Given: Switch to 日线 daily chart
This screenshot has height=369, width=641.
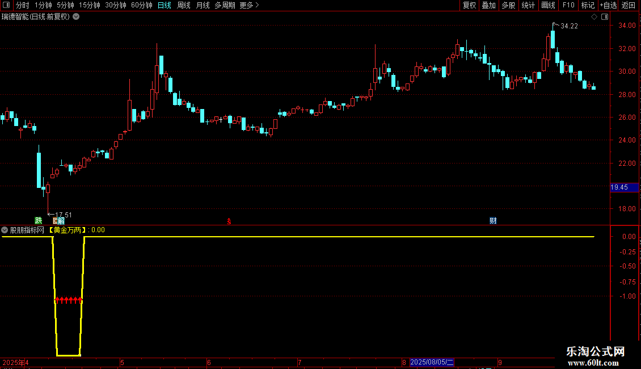Looking at the screenshot, I should click(165, 5).
